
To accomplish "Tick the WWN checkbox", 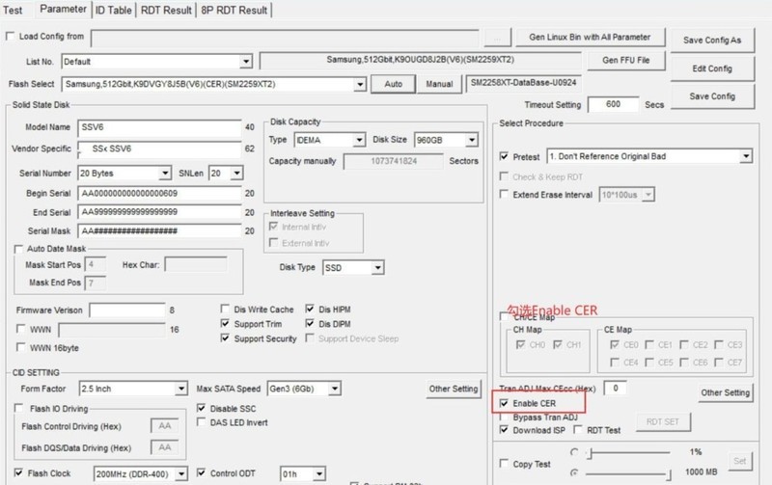I will tap(20, 329).
